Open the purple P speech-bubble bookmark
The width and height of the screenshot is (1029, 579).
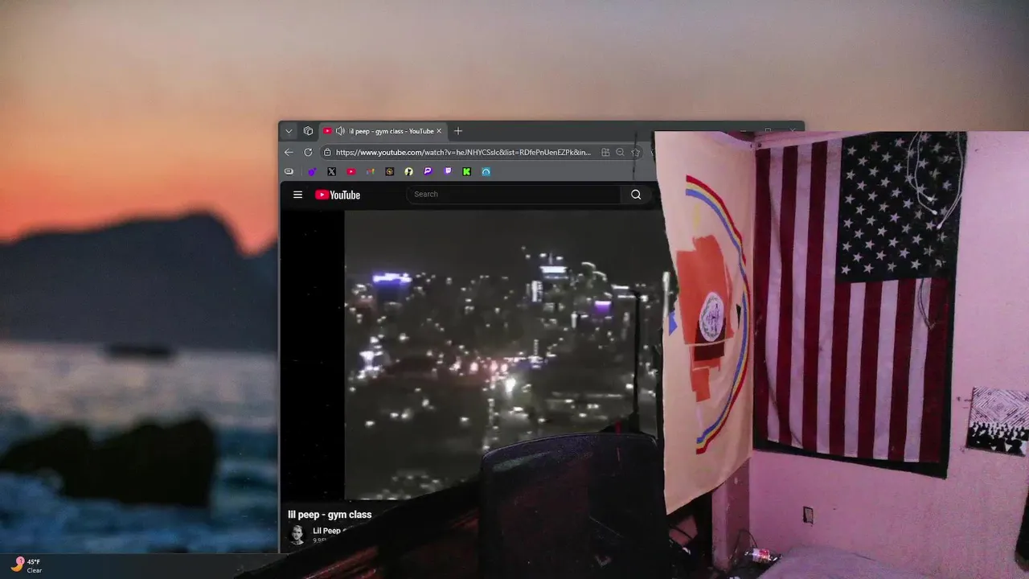coord(428,171)
